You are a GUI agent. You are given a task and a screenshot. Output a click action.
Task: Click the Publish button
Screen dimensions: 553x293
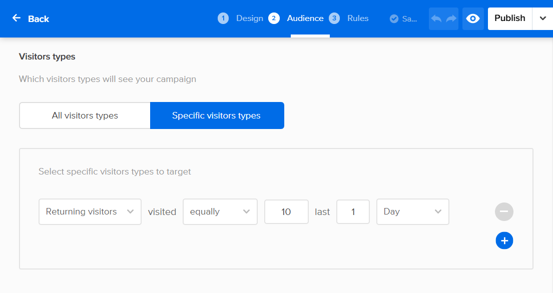[x=509, y=18]
